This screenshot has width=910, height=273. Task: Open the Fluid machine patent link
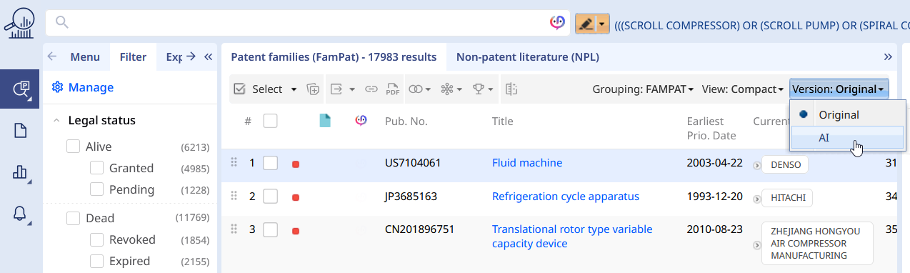tap(527, 163)
